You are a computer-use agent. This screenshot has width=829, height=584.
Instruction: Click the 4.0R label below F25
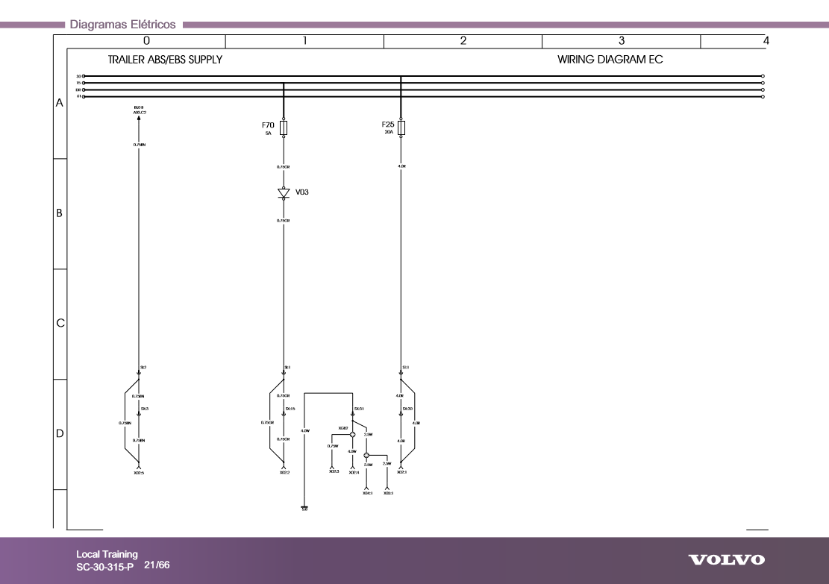tap(401, 166)
